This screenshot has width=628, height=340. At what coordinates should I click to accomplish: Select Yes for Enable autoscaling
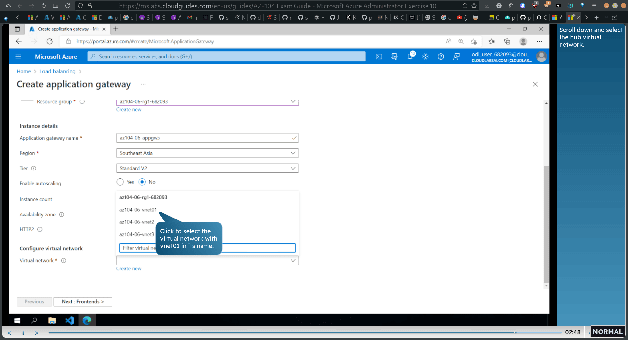[x=120, y=182]
